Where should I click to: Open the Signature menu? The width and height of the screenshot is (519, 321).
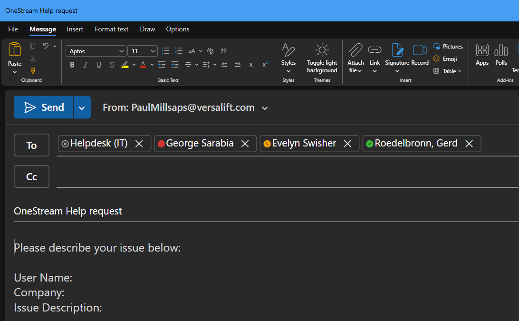[397, 58]
